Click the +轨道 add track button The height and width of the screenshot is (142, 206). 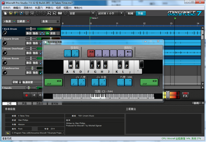(x=7, y=21)
